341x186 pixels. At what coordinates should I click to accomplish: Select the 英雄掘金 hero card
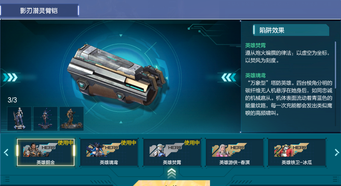46,152
